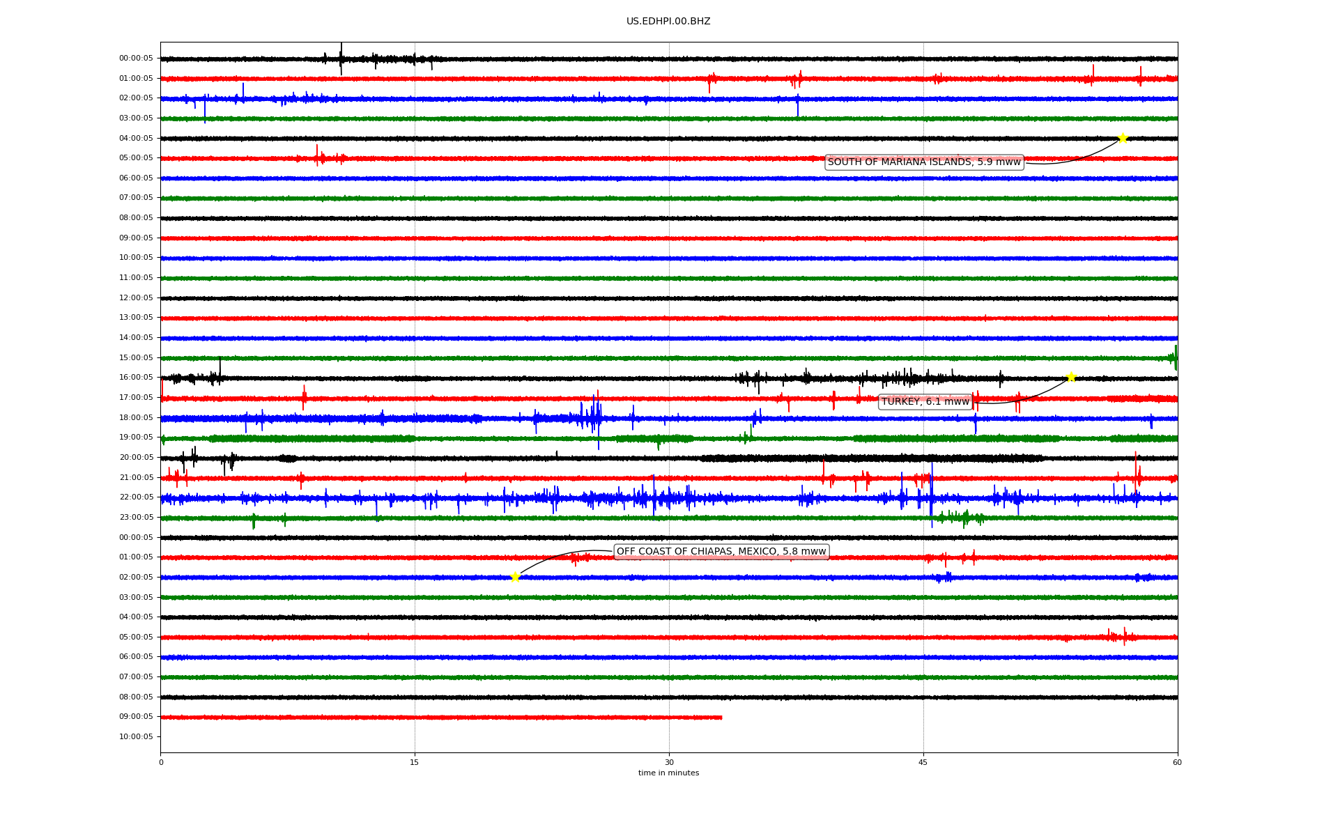1338x836 pixels.
Task: Select the SOUTH OF MARIANA ISLANDS, 5.9 mww label
Action: point(924,162)
